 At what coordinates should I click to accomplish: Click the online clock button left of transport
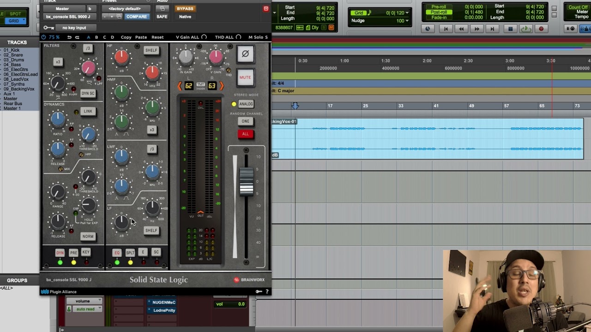click(428, 29)
